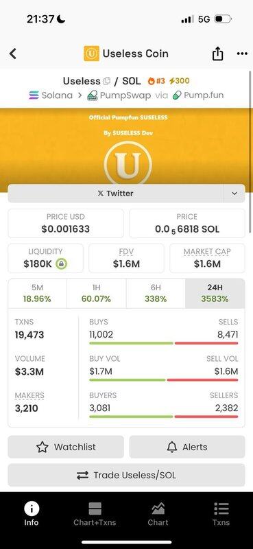Open the Txns tab

[221, 513]
